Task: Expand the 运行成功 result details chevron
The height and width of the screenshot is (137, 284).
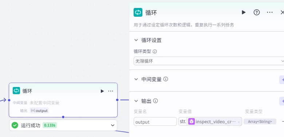Action: coord(113,125)
